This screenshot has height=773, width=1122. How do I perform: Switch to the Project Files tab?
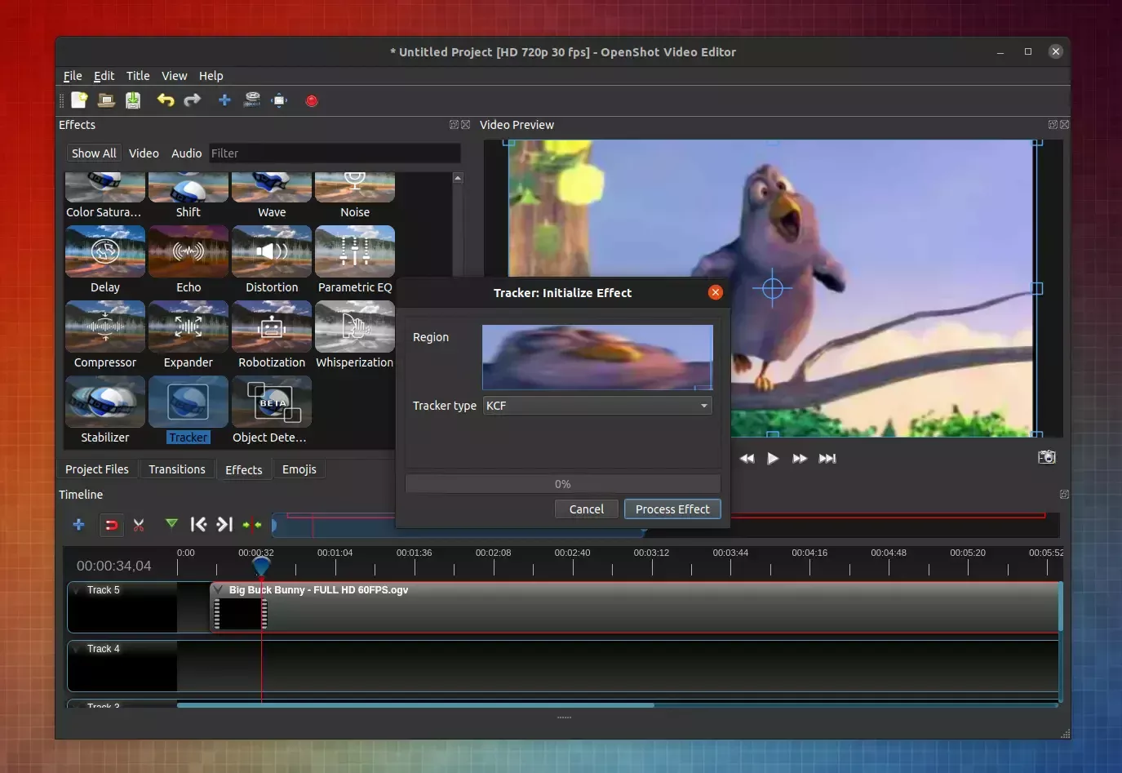[x=96, y=469]
